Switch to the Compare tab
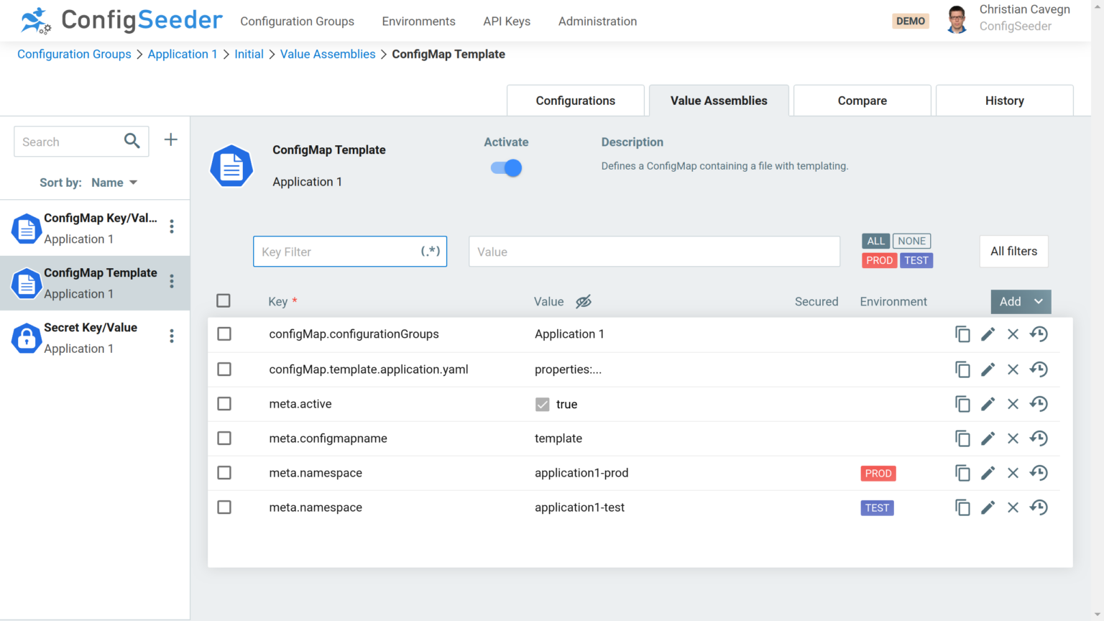1104x621 pixels. (x=862, y=101)
